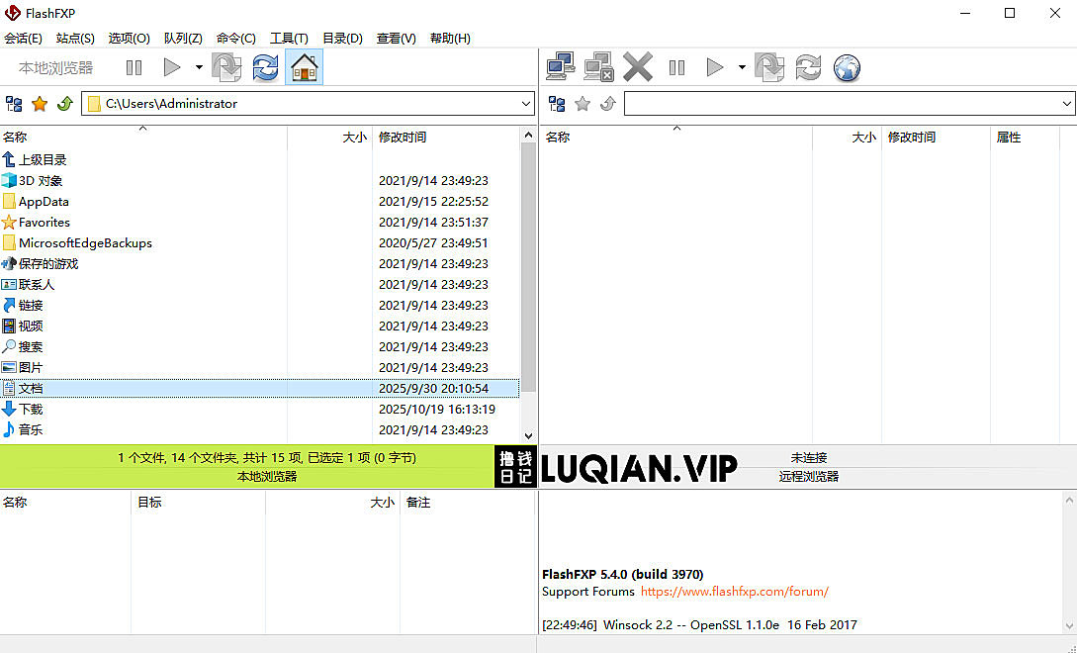Open the remote path dropdown

click(x=1067, y=103)
